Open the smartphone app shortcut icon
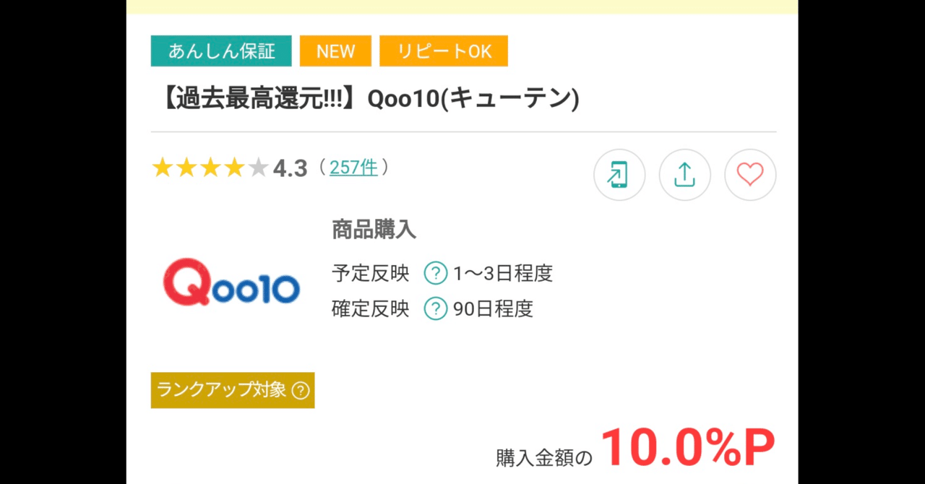The width and height of the screenshot is (925, 484). pos(619,175)
